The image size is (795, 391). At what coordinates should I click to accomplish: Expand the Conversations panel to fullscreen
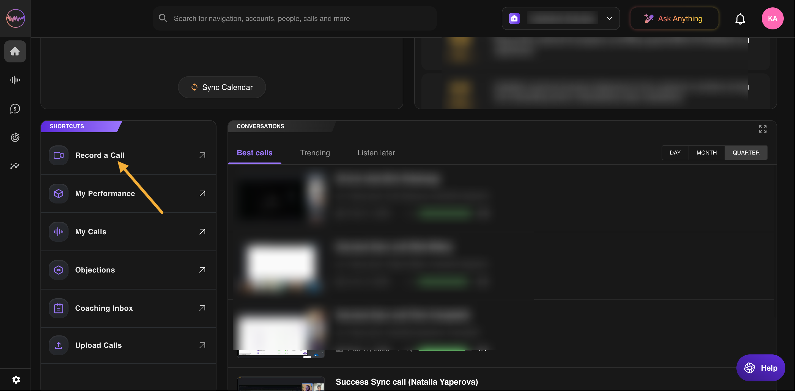click(x=763, y=129)
